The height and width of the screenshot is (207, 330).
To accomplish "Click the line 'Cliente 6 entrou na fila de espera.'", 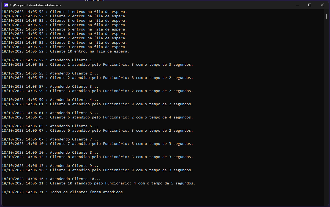I will (x=64, y=34).
